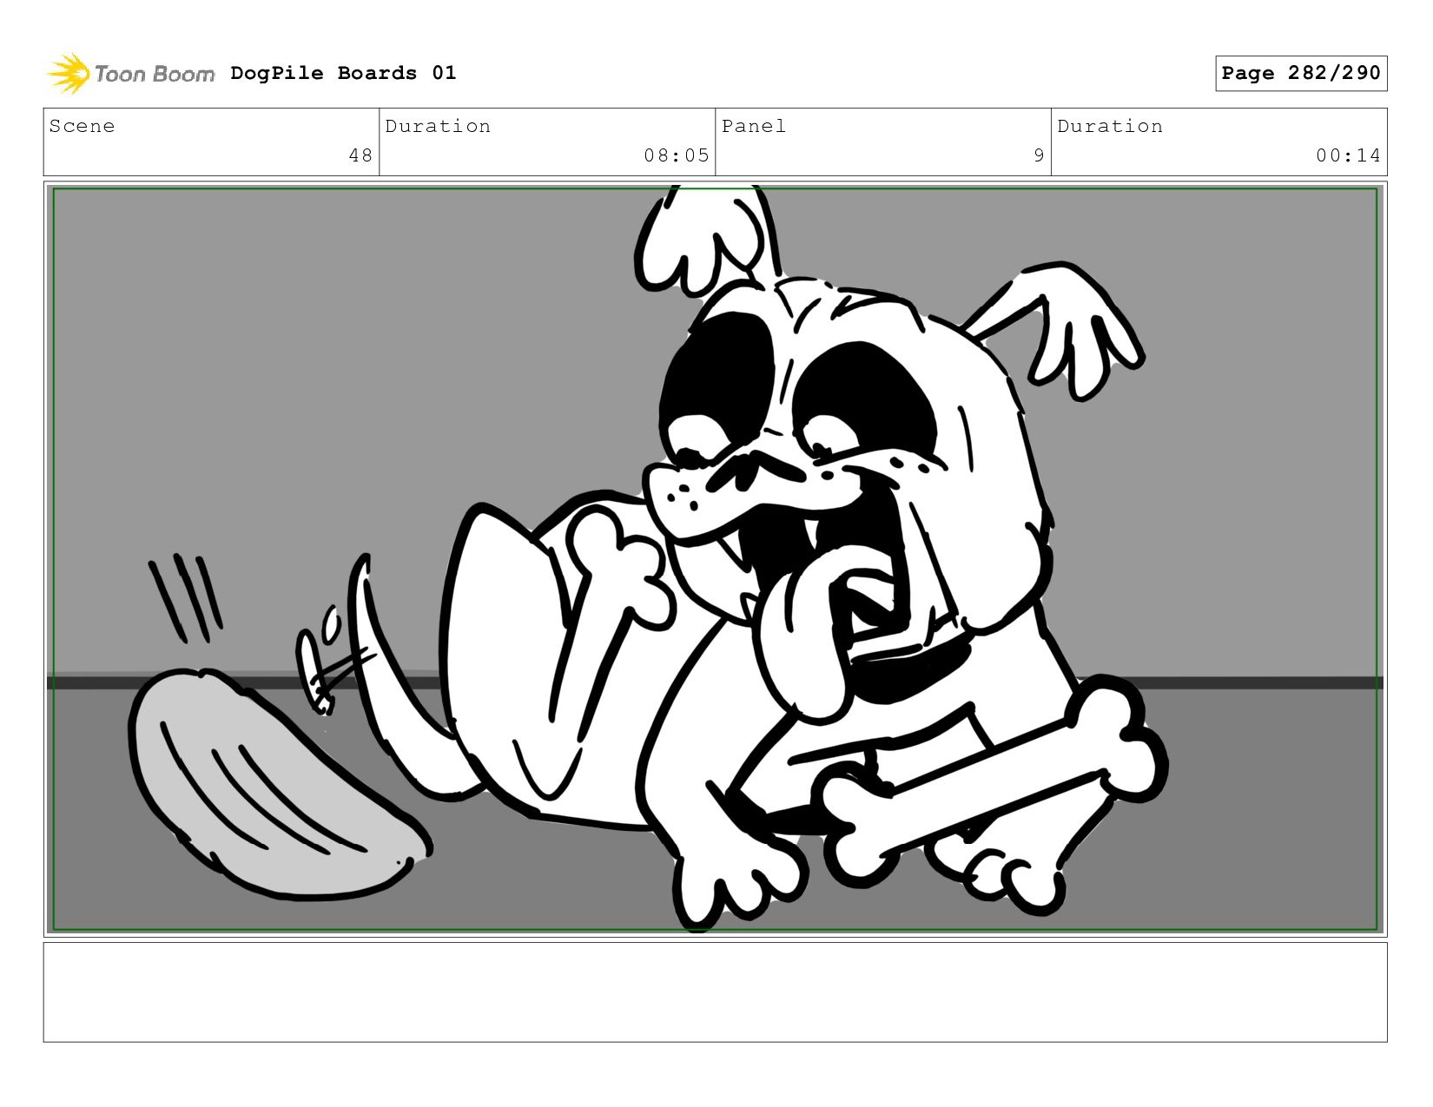The width and height of the screenshot is (1433, 1107).
Task: Select the scene duration "08:05"
Action: pyautogui.click(x=677, y=155)
